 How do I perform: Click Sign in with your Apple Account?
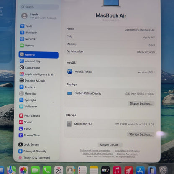tap(38, 16)
